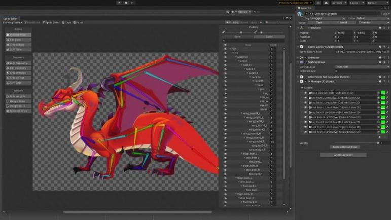Click the Restore Default Pose button
The image size is (391, 220).
[x=345, y=147]
